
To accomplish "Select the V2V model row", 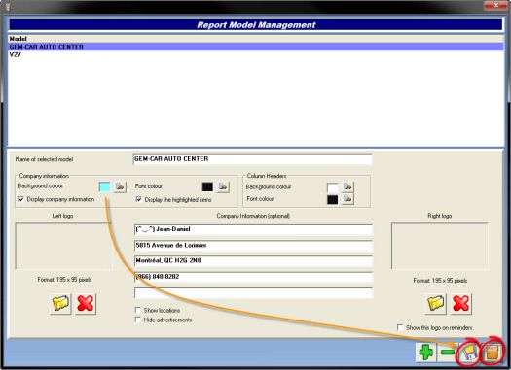I will [x=256, y=54].
